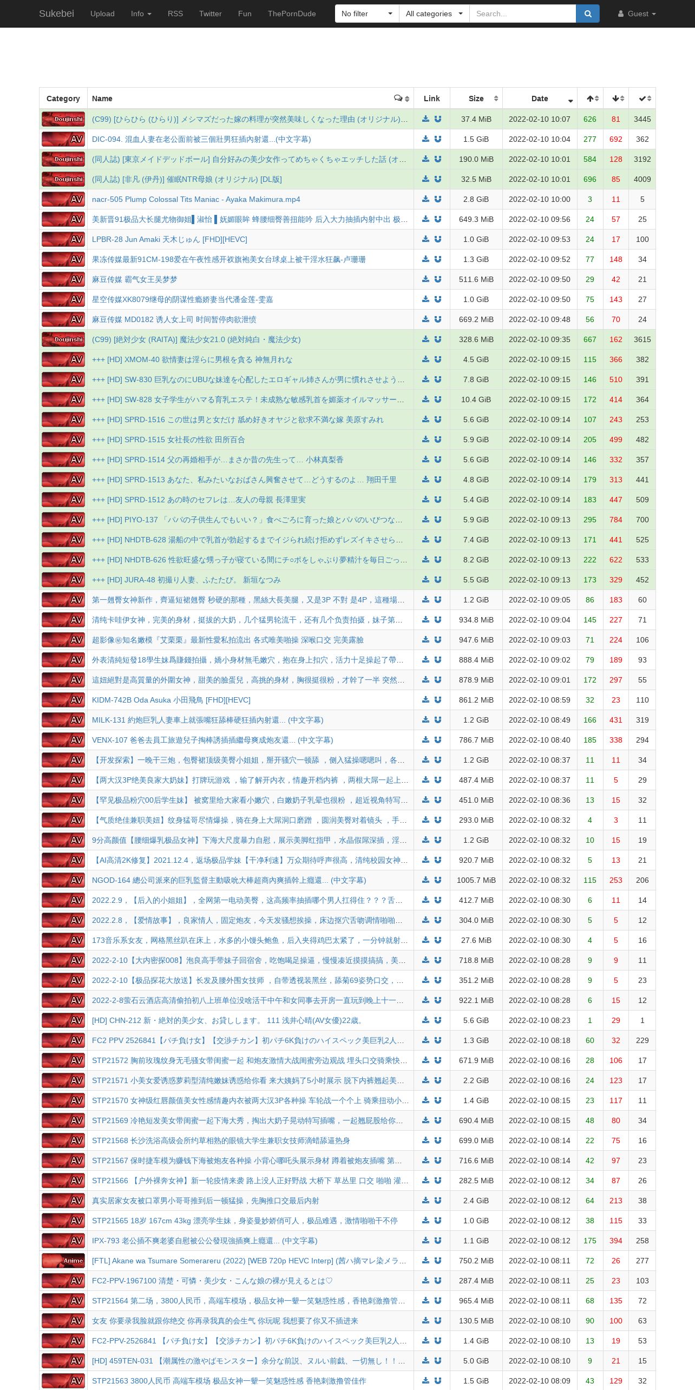
Task: Open +++ [HD] SPRD-1515 torrent title
Action: tap(168, 440)
